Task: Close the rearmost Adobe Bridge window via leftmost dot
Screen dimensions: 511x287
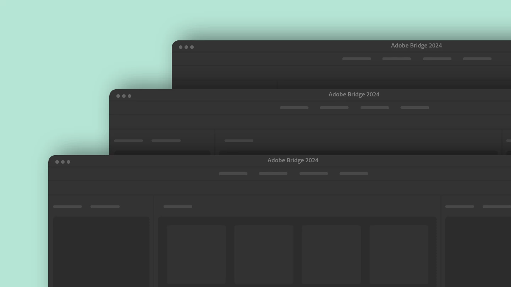Action: 181,47
